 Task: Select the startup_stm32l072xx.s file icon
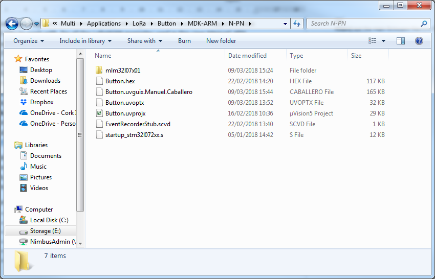tap(99, 135)
